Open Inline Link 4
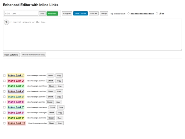 coord(16,91)
